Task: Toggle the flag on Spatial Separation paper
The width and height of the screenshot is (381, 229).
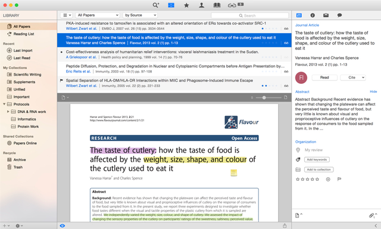Action: point(61,80)
